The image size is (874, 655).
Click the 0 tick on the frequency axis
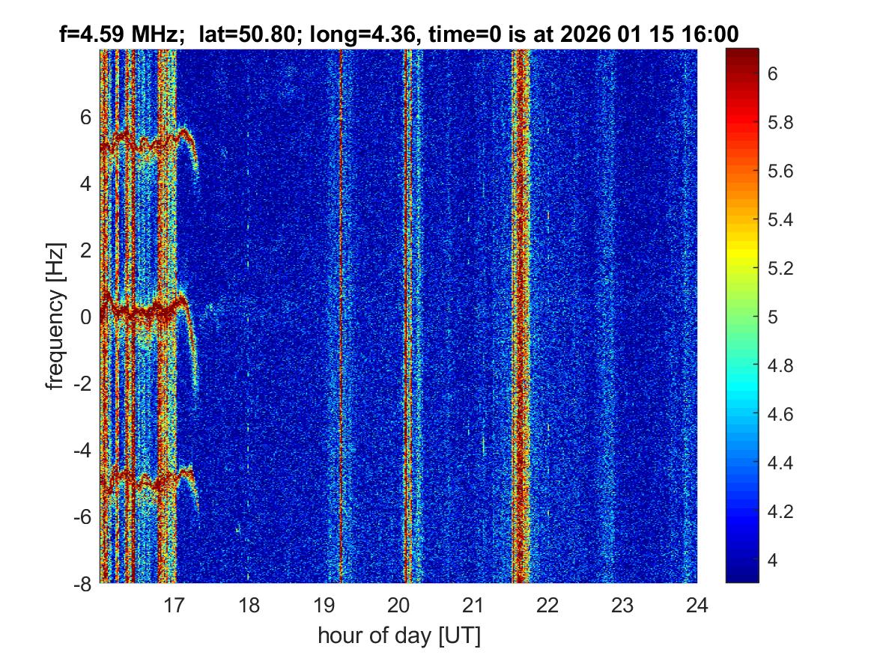pyautogui.click(x=86, y=317)
